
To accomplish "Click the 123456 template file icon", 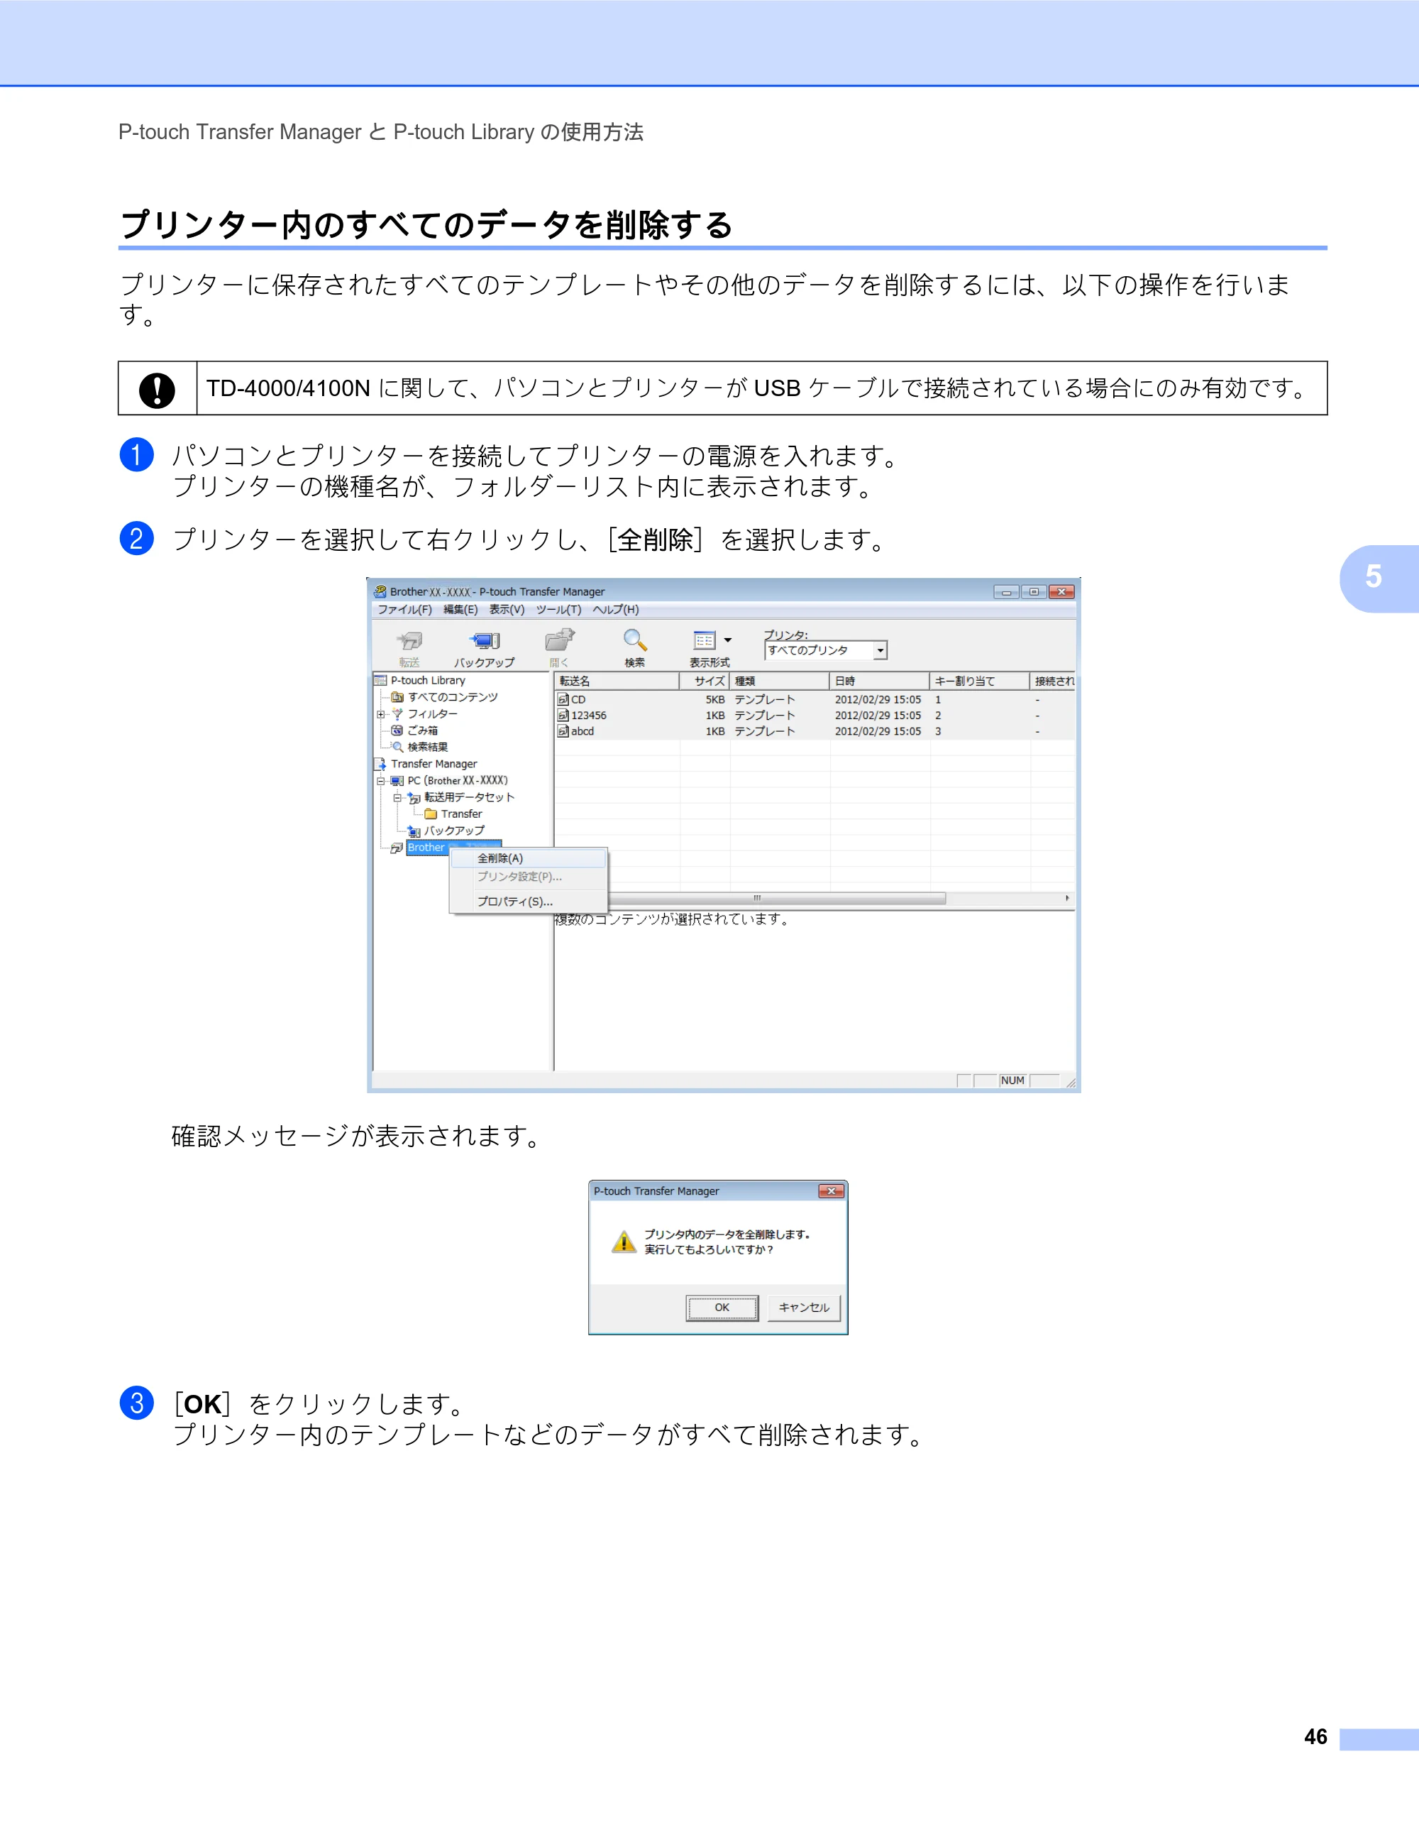I will pos(563,715).
